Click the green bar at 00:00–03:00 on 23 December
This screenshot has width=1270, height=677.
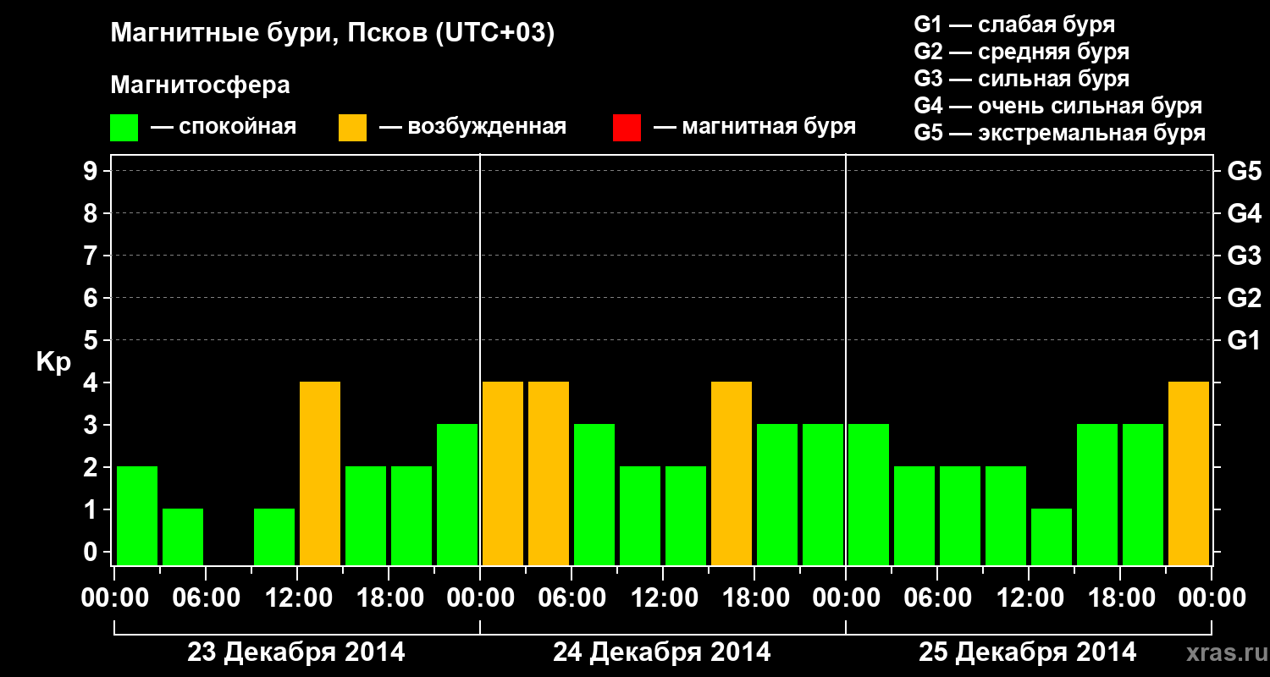tap(137, 515)
